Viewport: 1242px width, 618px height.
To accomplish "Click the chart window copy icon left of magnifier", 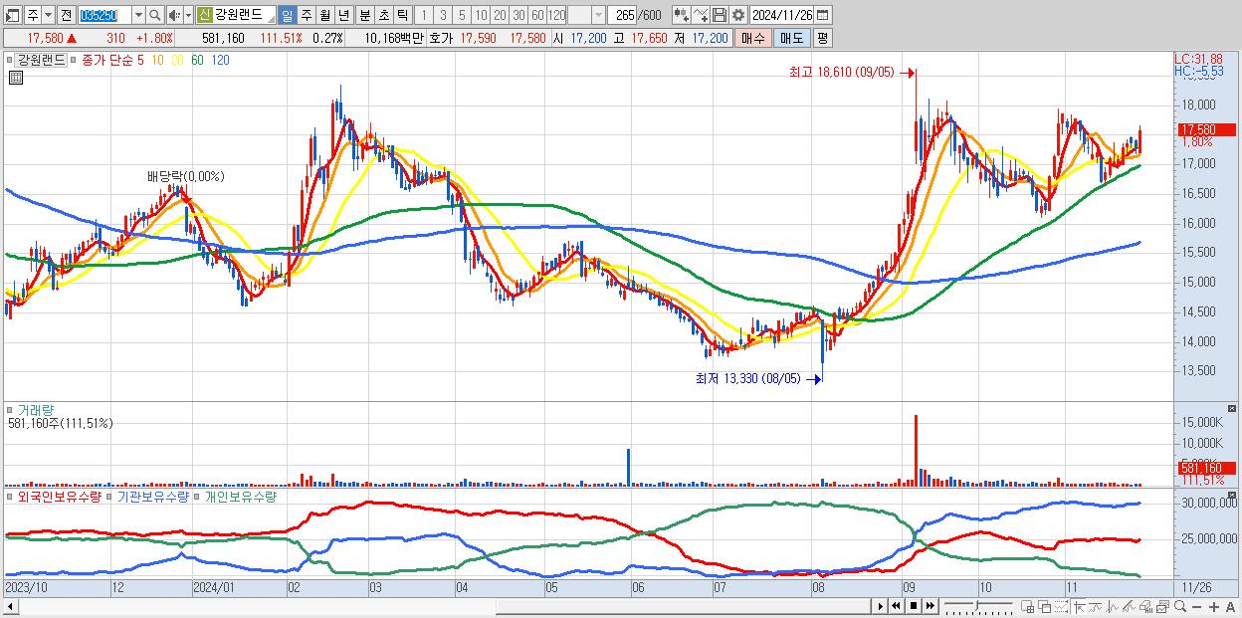I will point(1163,606).
